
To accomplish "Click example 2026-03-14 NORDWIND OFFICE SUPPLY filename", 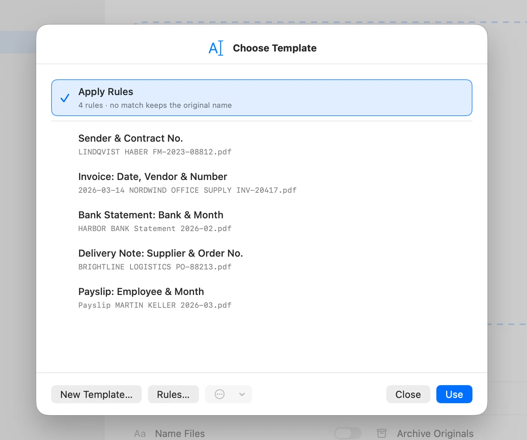I will click(x=187, y=190).
